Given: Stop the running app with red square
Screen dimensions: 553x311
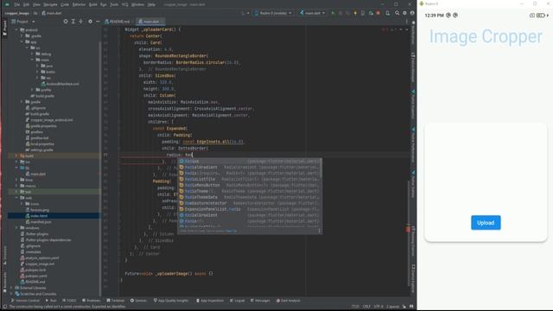Looking at the screenshot, I should [x=378, y=13].
